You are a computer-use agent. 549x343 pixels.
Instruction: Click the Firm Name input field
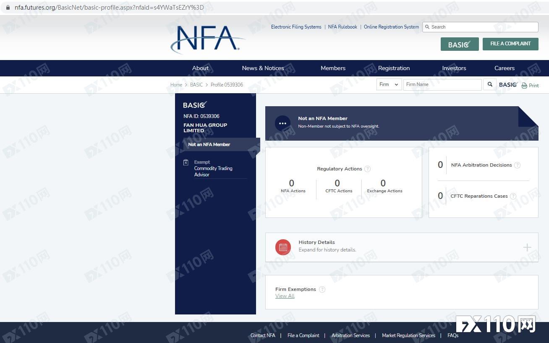[442, 84]
